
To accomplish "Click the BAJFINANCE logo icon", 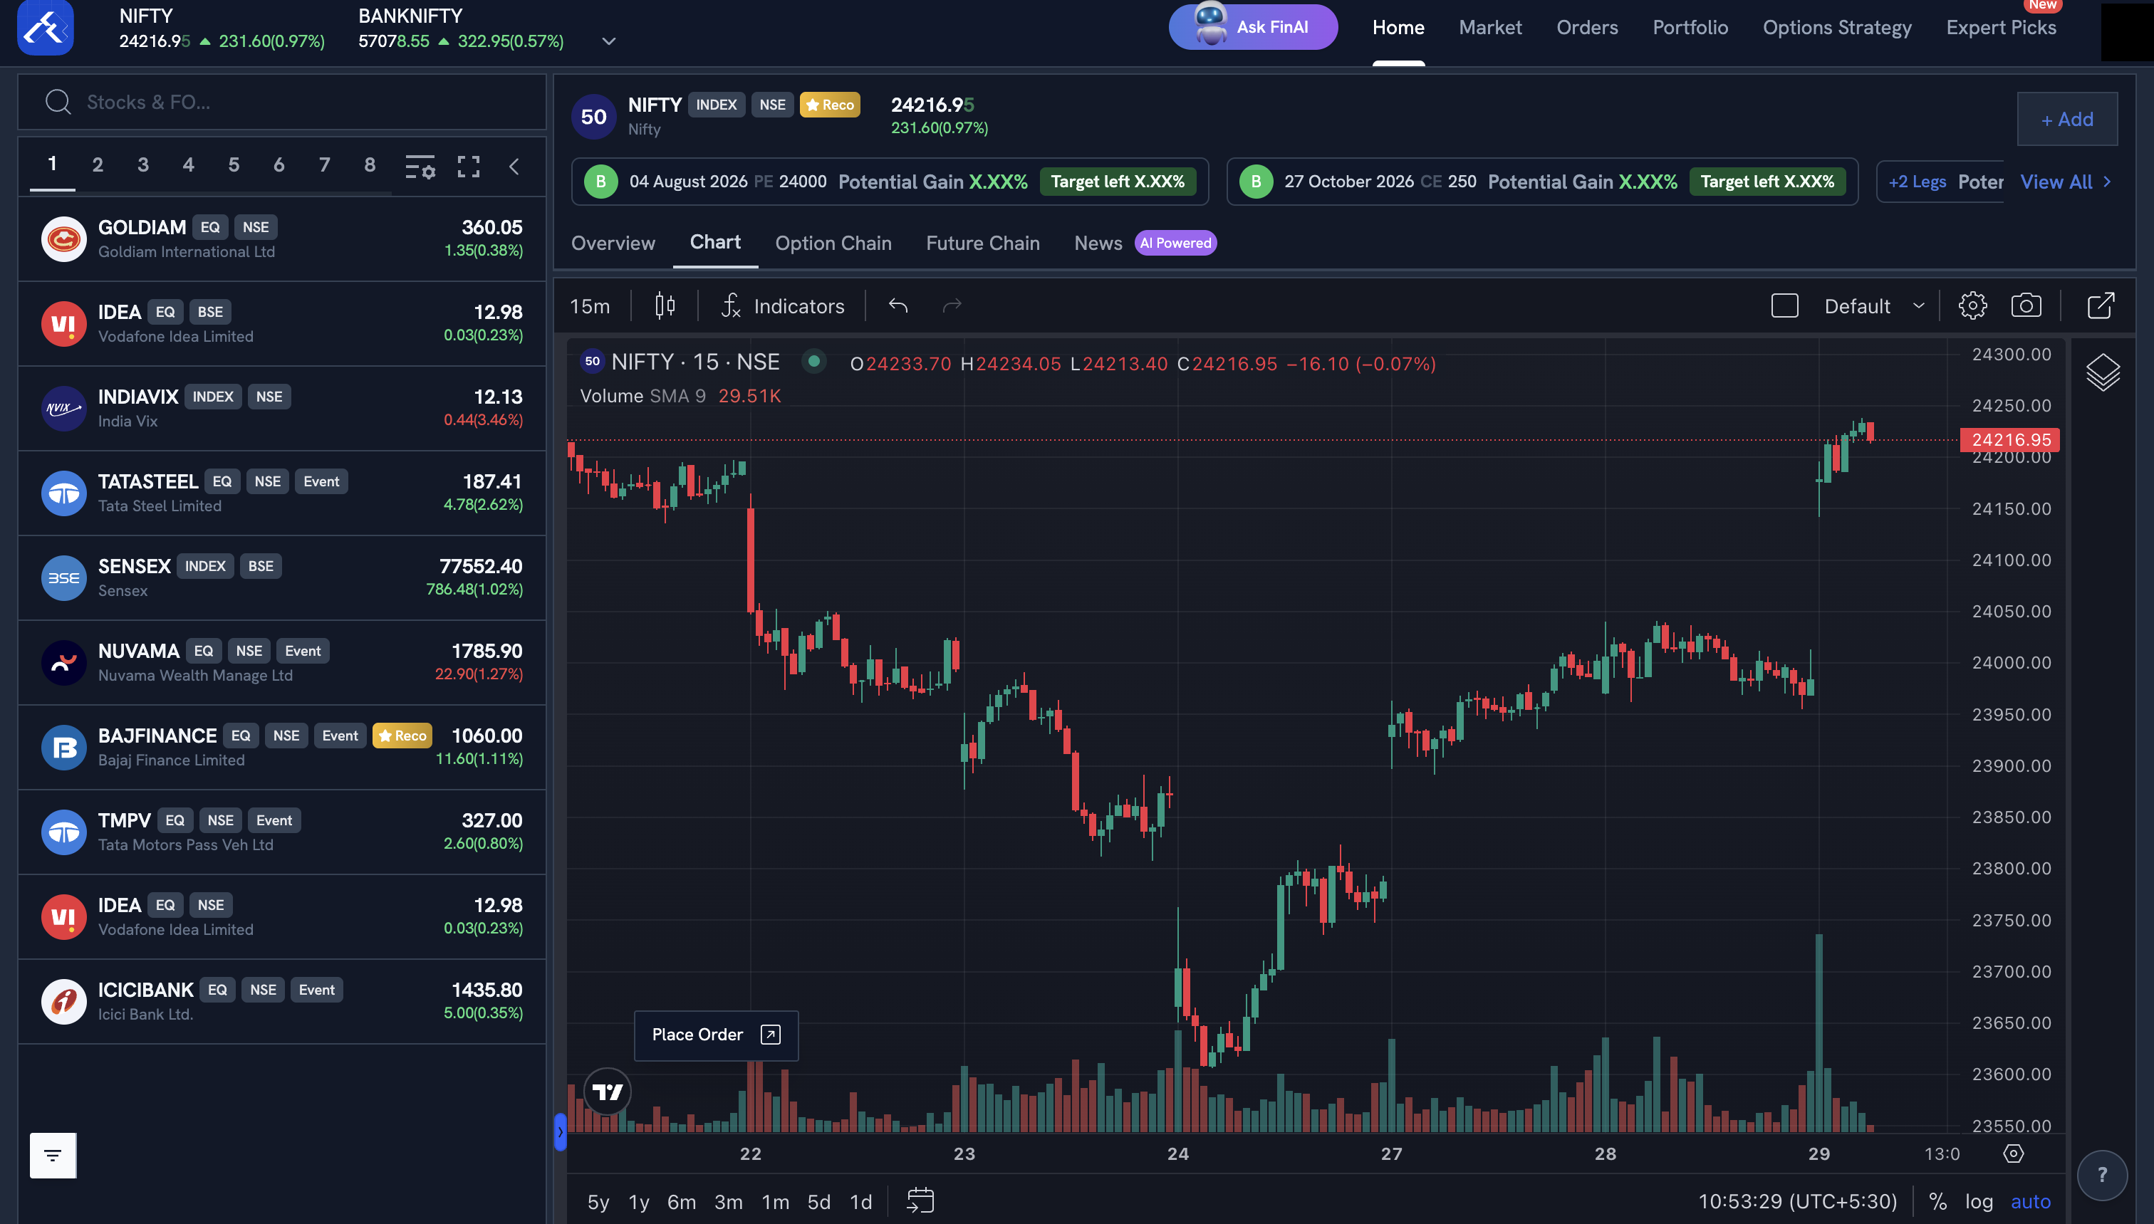I will coord(64,748).
